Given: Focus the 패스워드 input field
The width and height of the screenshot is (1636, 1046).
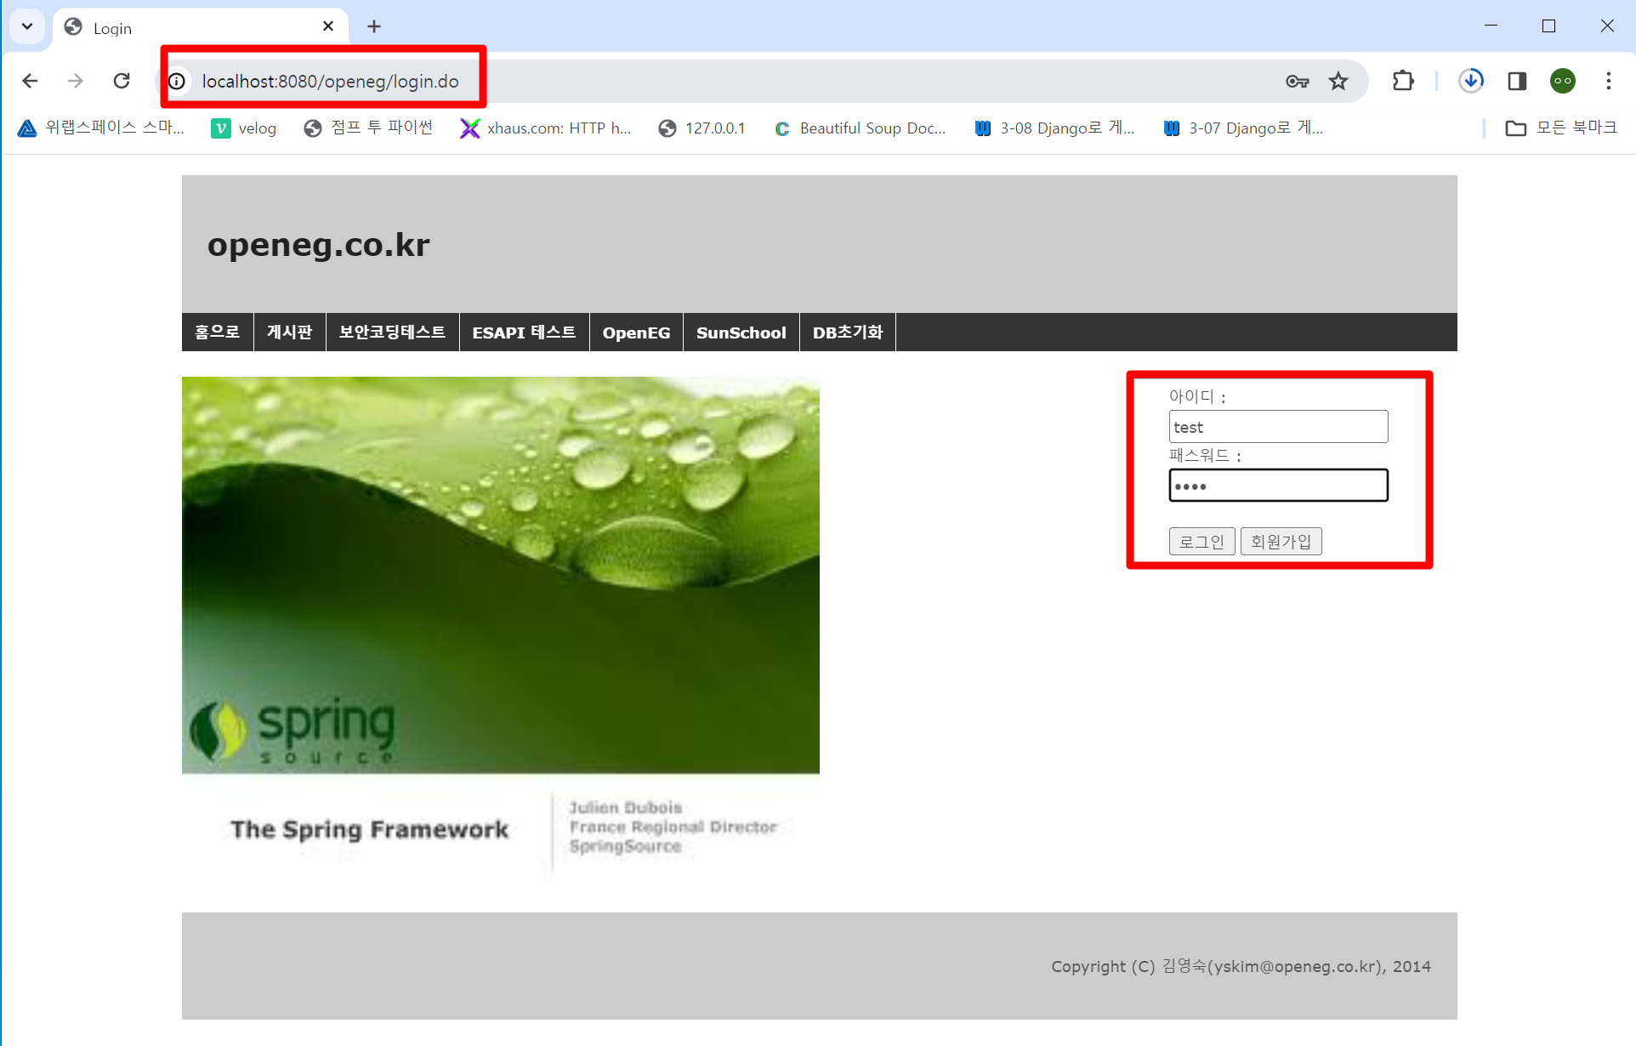Looking at the screenshot, I should click(x=1278, y=486).
